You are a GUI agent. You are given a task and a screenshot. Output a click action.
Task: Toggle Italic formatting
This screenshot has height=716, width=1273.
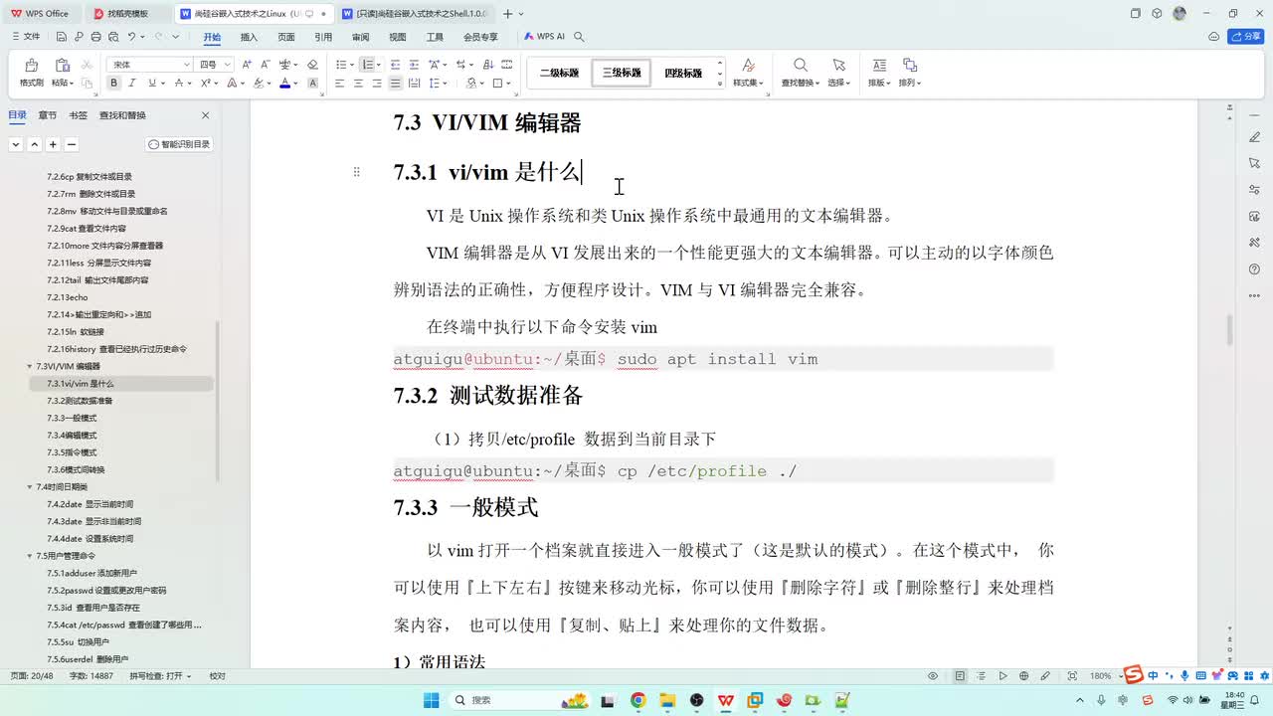point(131,84)
